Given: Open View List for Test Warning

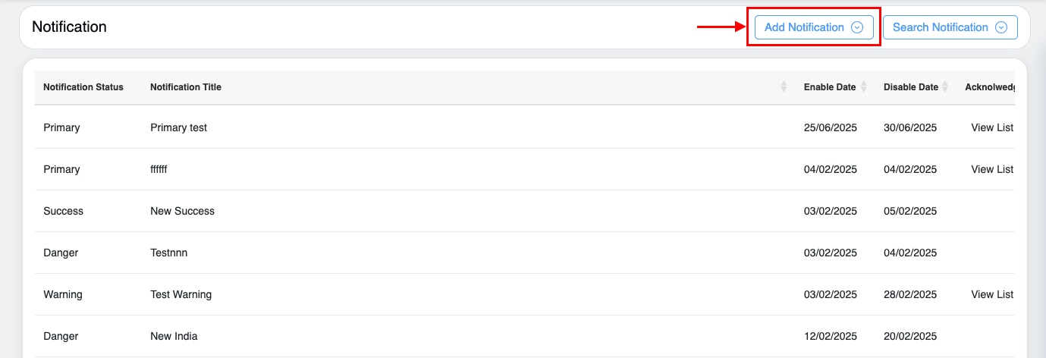Looking at the screenshot, I should pos(992,294).
